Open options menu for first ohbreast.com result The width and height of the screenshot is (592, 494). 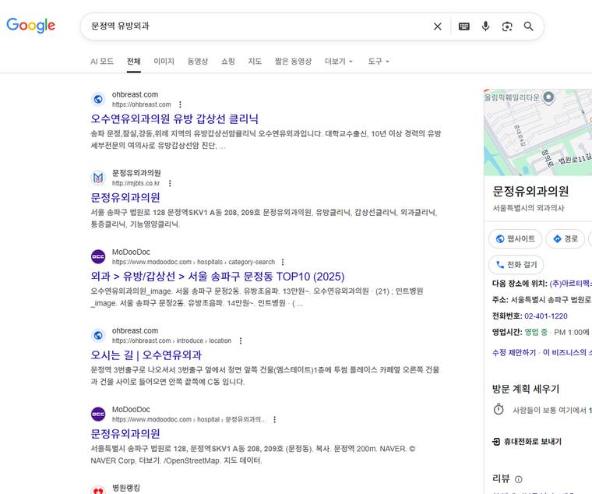click(x=180, y=104)
